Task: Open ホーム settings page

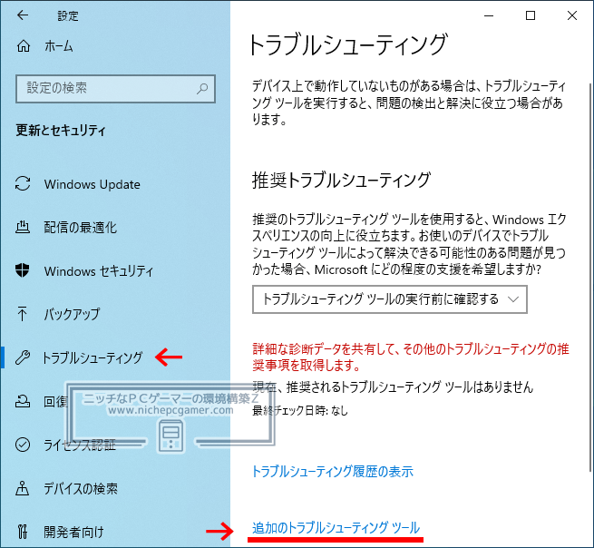Action: pyautogui.click(x=58, y=46)
